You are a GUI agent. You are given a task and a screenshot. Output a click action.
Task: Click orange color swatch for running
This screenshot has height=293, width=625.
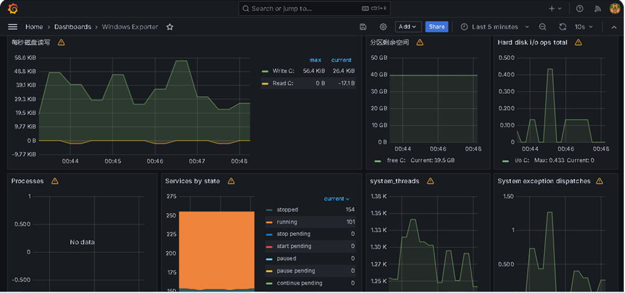(269, 222)
